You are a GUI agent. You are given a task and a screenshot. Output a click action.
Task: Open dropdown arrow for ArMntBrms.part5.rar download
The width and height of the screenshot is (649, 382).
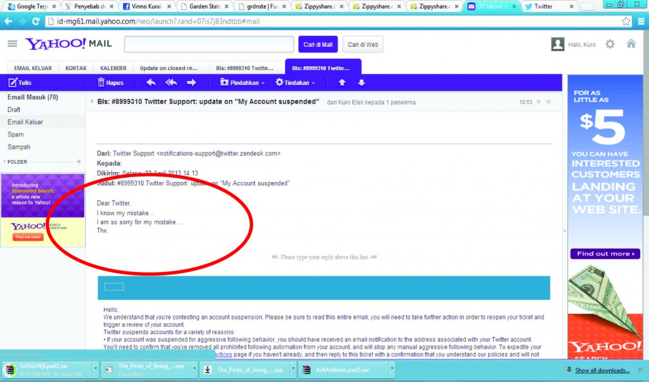click(392, 368)
